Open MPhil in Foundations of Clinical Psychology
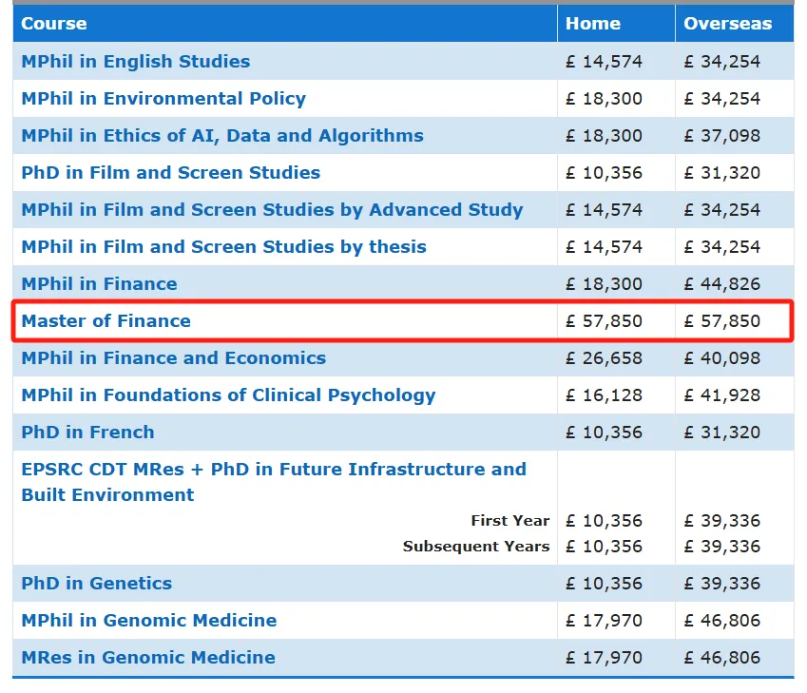This screenshot has width=807, height=693. [228, 395]
